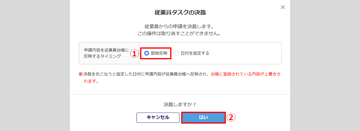
Task: Click the gray overlay left of the dialog
Action: 35,65
